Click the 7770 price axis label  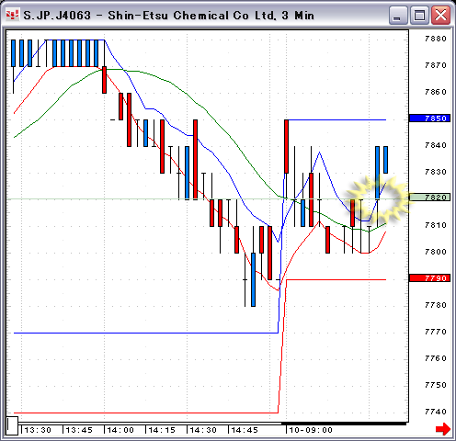click(436, 332)
